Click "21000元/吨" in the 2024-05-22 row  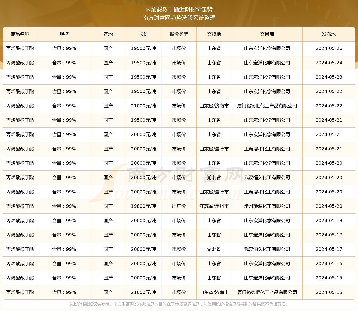[x=143, y=106]
